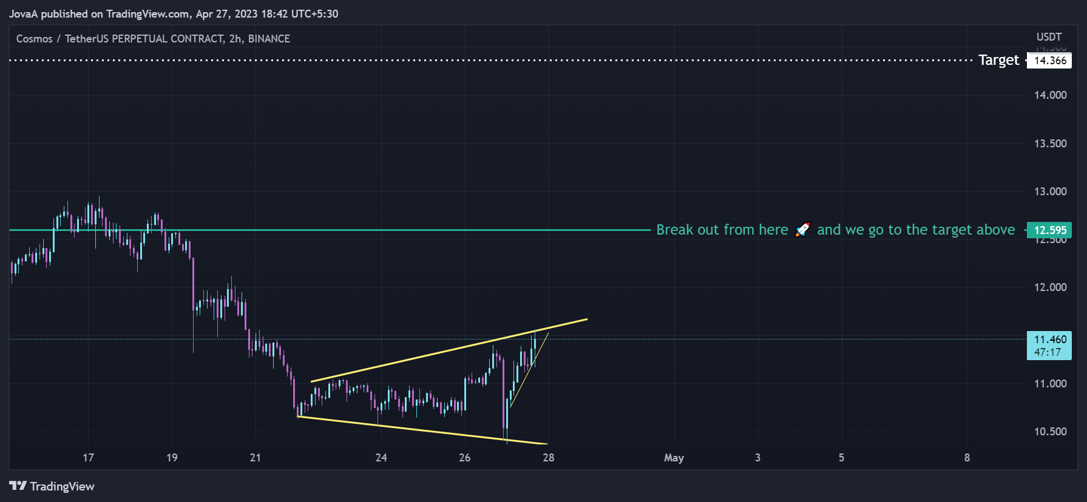Click the 13.000 price axis label

click(x=1050, y=192)
